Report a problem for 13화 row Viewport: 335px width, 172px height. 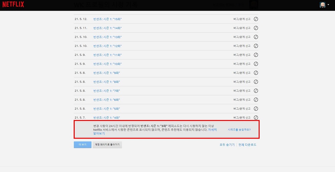point(242,37)
